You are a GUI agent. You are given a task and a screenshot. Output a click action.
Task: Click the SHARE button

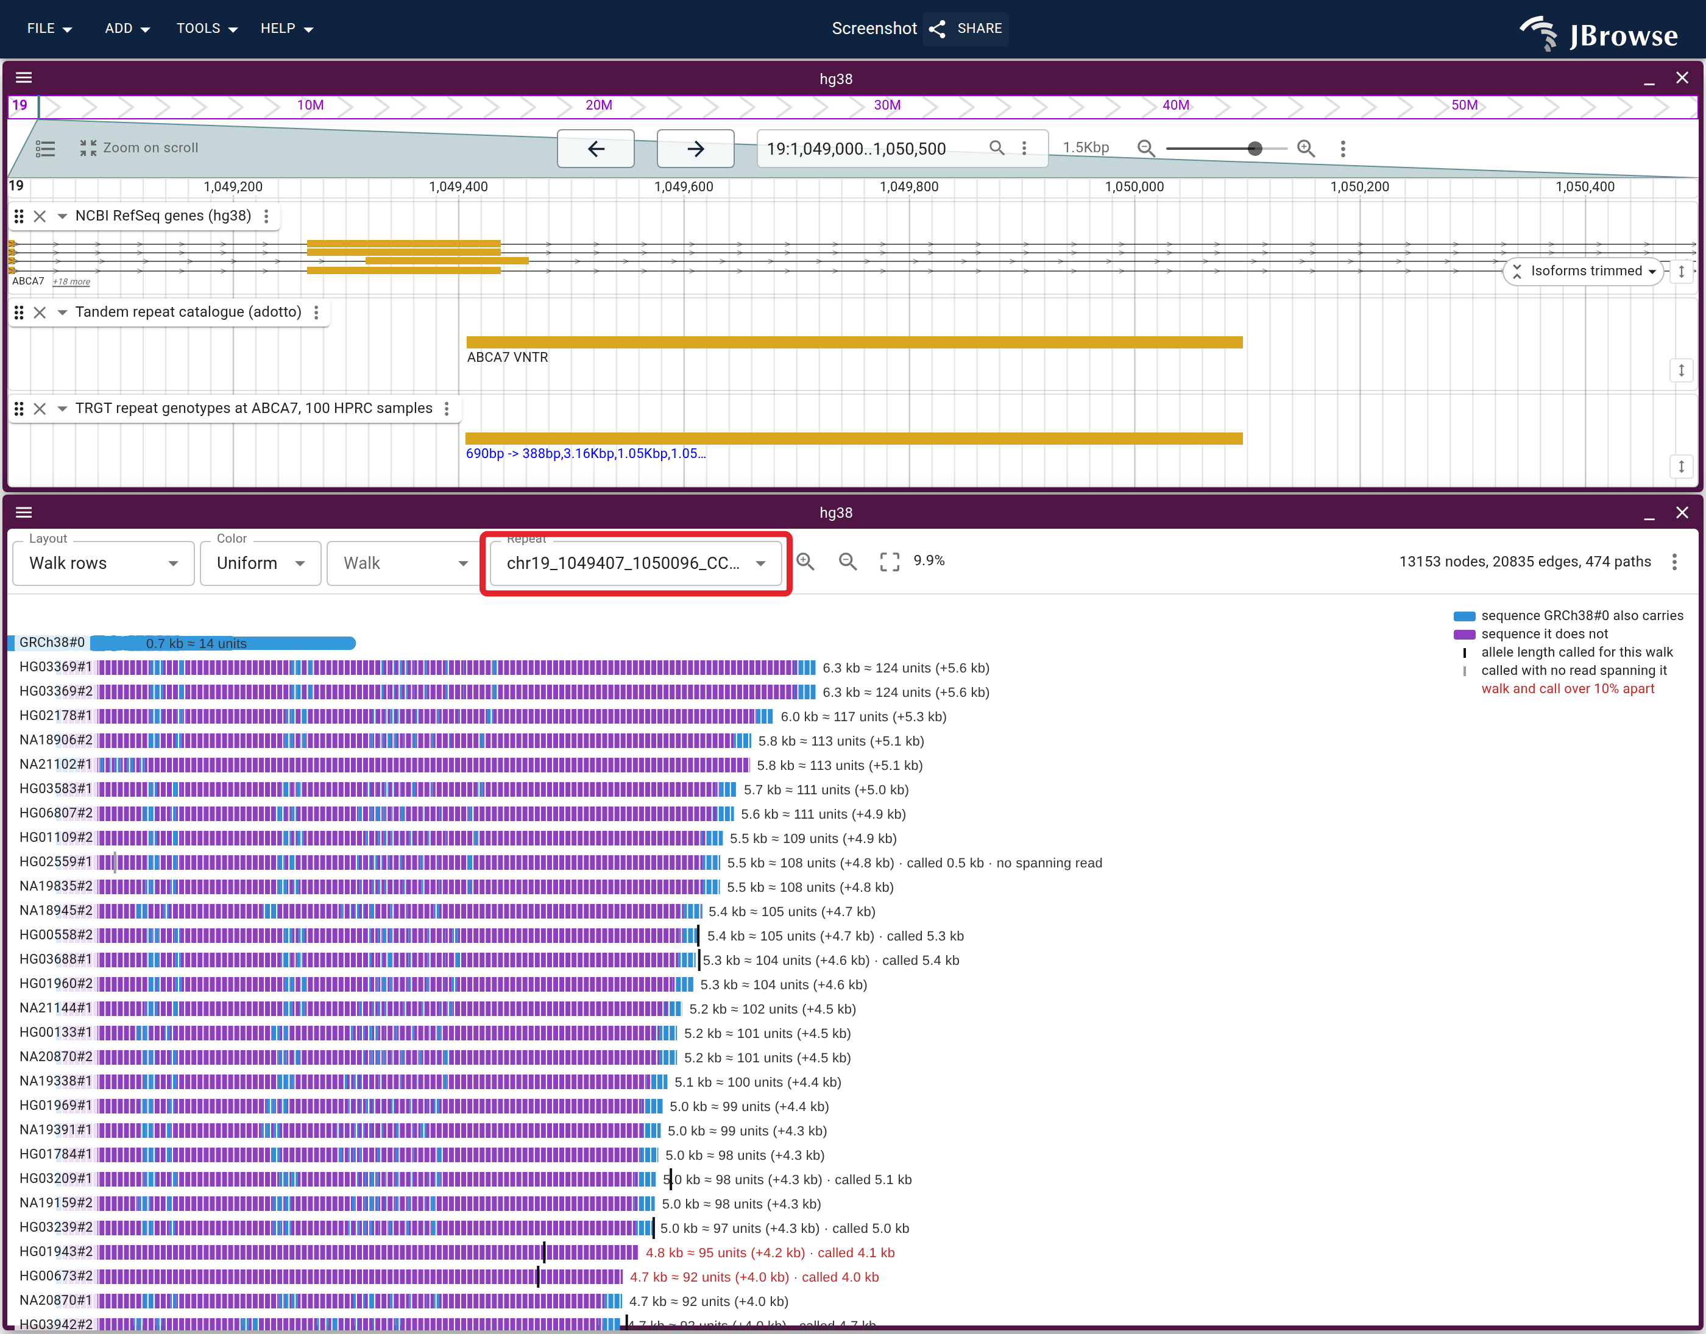(x=966, y=29)
